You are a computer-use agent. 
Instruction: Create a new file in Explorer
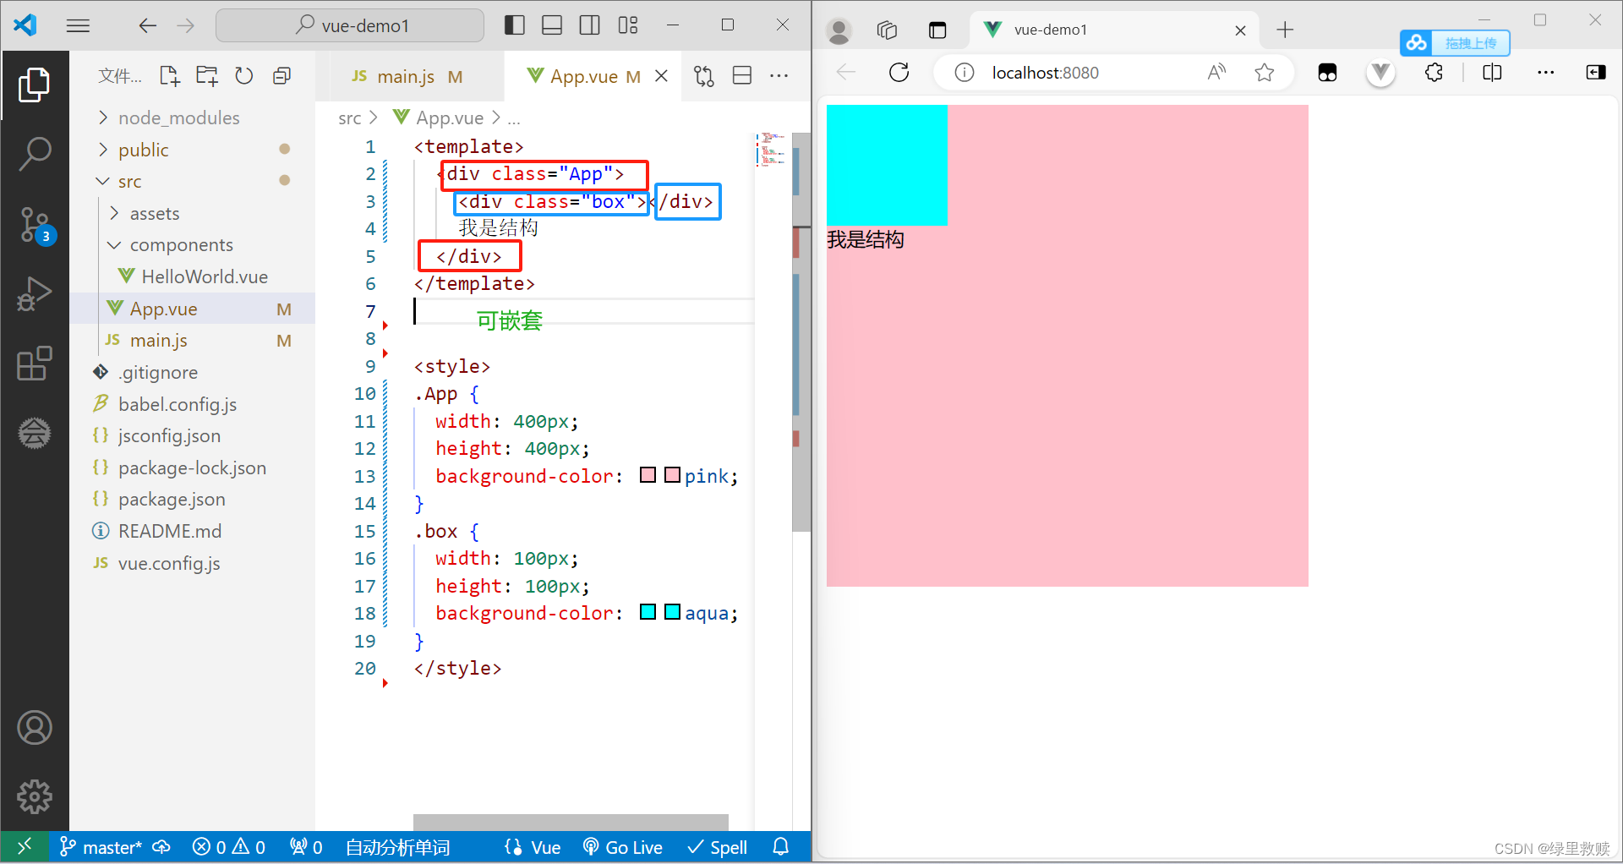[169, 75]
